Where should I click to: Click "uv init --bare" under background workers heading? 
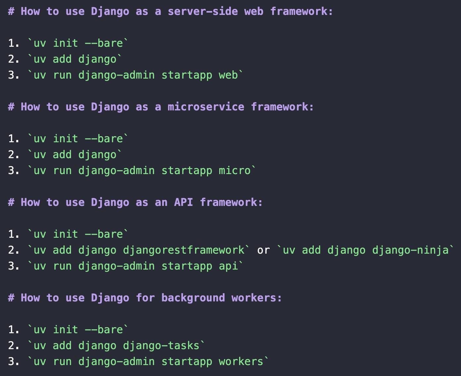[x=78, y=330]
